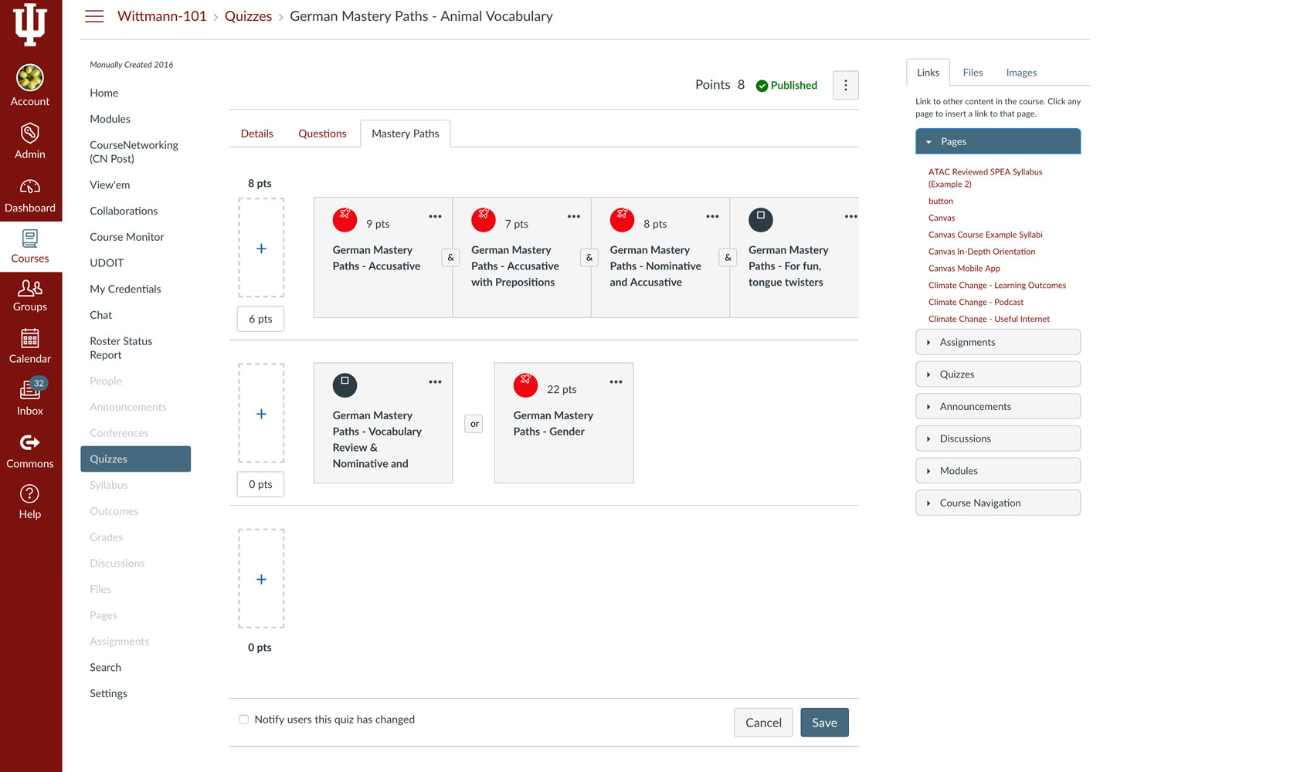1290x772 pixels.
Task: Toggle & connector after Accusative with Prepositions
Action: click(x=589, y=257)
